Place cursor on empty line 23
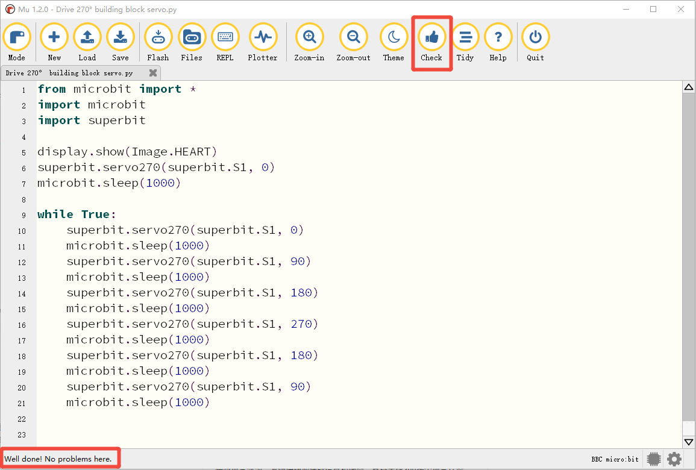 [359, 435]
